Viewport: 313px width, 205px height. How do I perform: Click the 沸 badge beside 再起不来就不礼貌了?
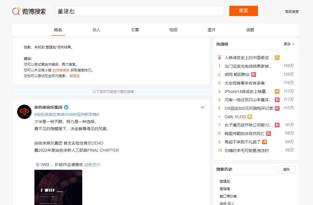pos(265,142)
